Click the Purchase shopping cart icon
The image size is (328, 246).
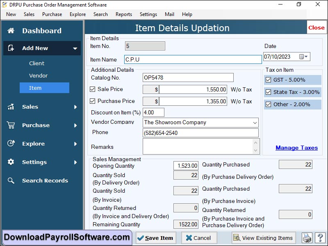(11, 125)
